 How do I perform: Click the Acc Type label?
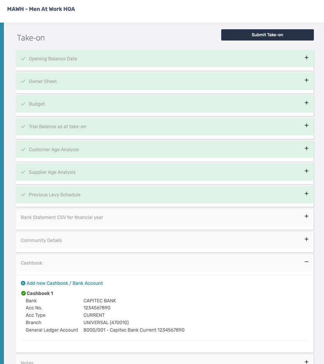pyautogui.click(x=35, y=315)
